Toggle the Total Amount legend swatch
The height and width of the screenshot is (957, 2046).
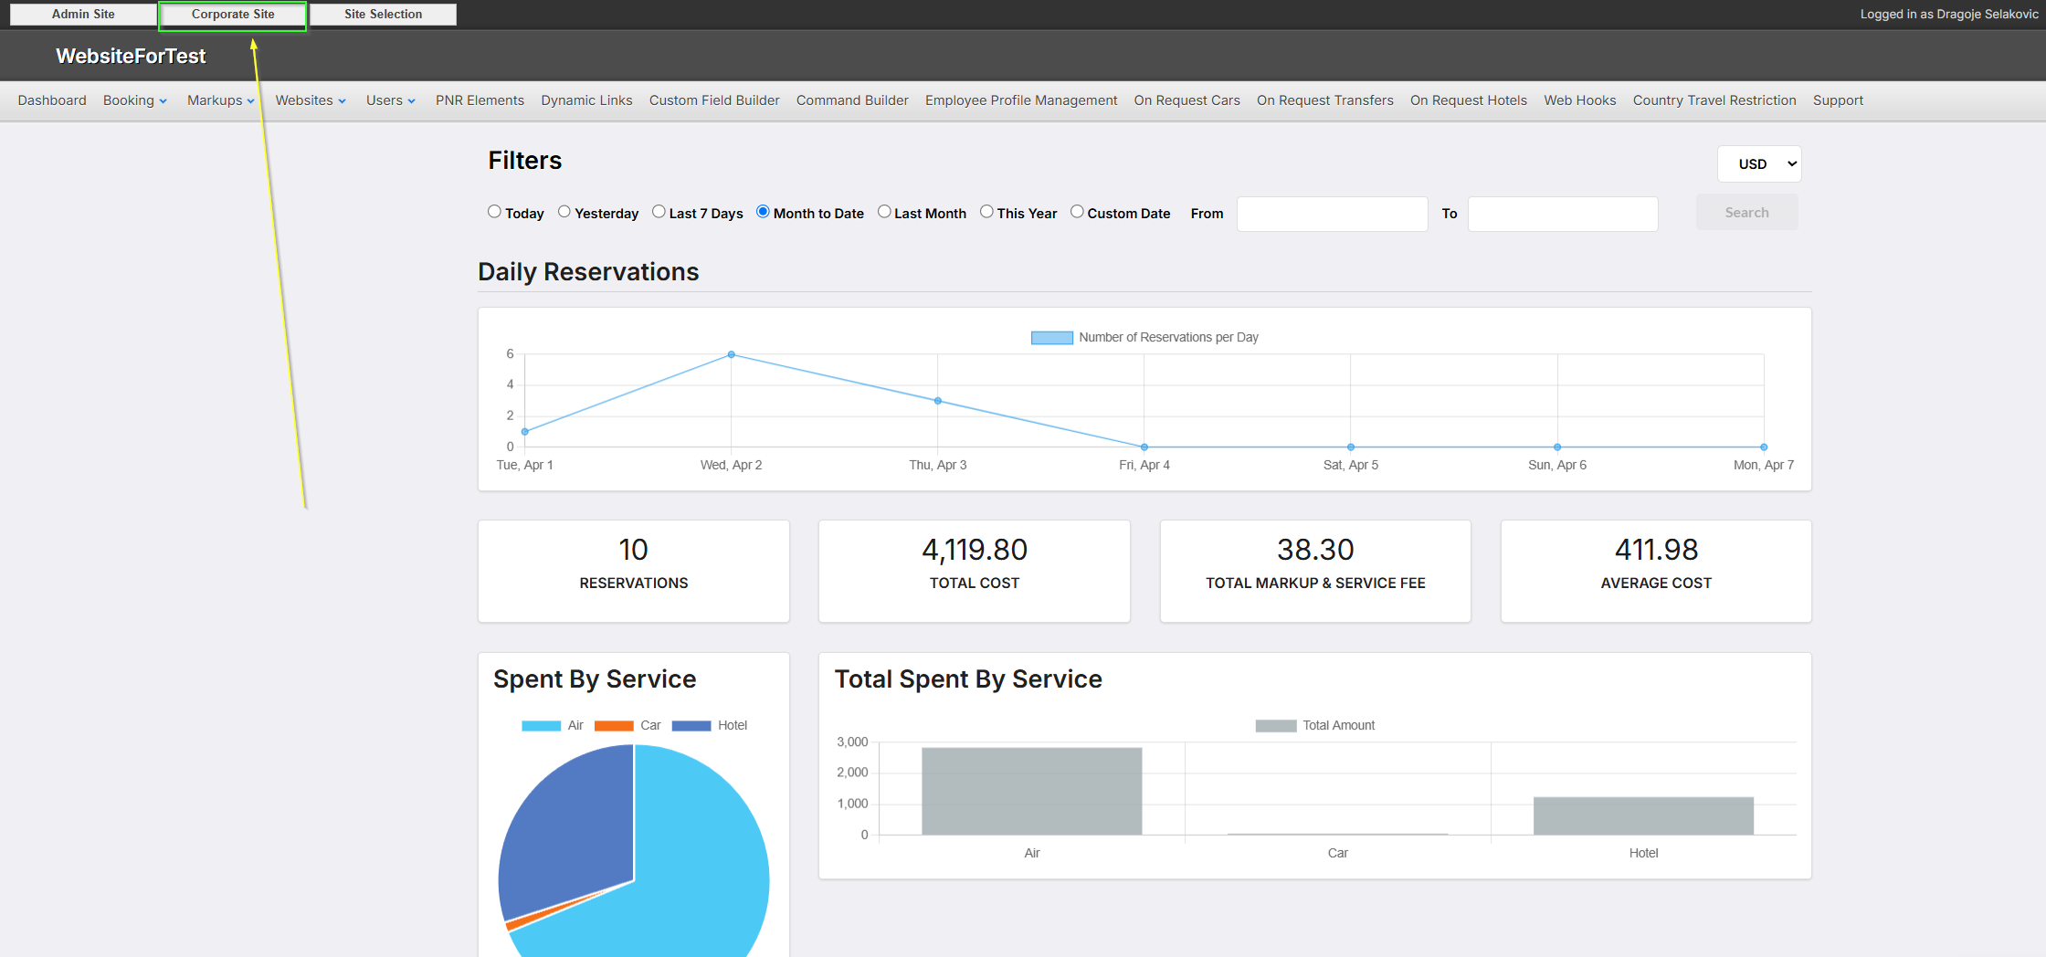[x=1276, y=726]
